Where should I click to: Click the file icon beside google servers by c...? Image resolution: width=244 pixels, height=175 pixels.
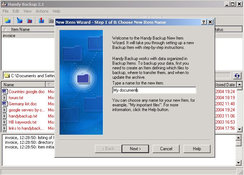tap(5, 110)
